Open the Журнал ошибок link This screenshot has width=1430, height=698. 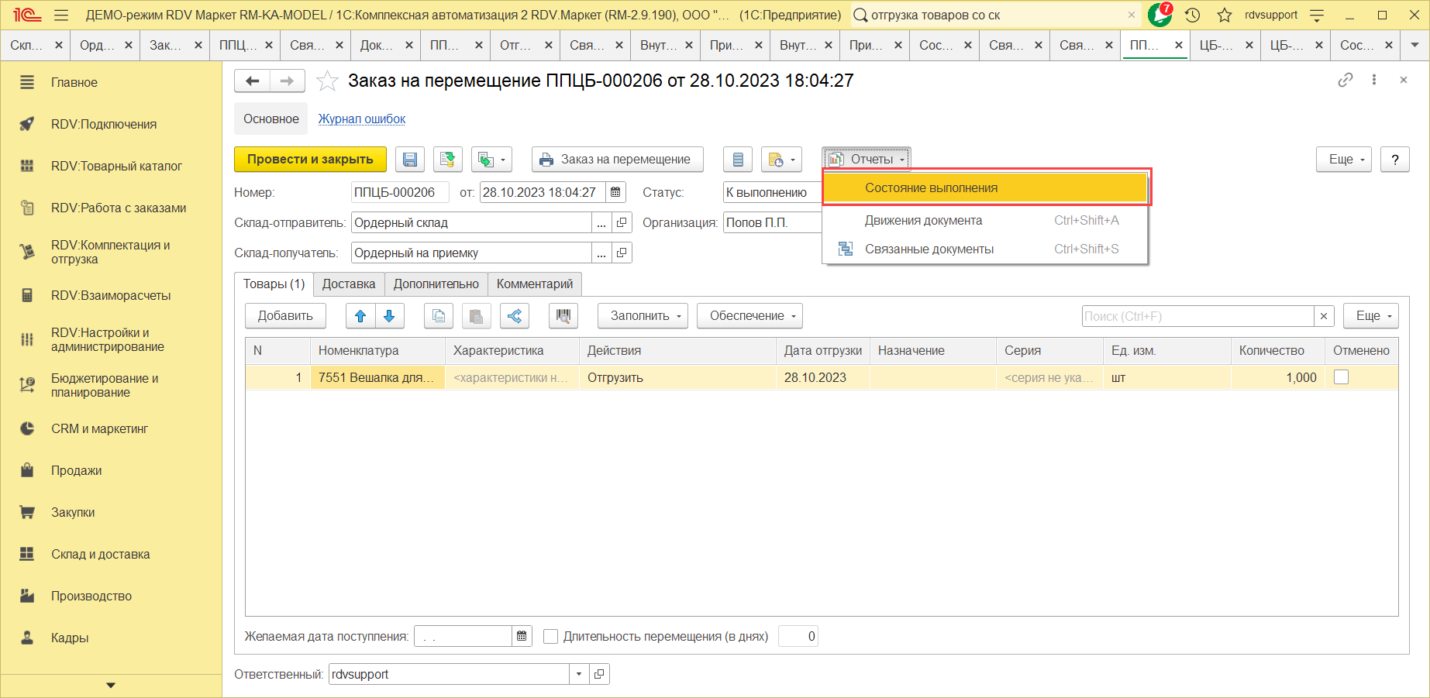[362, 119]
